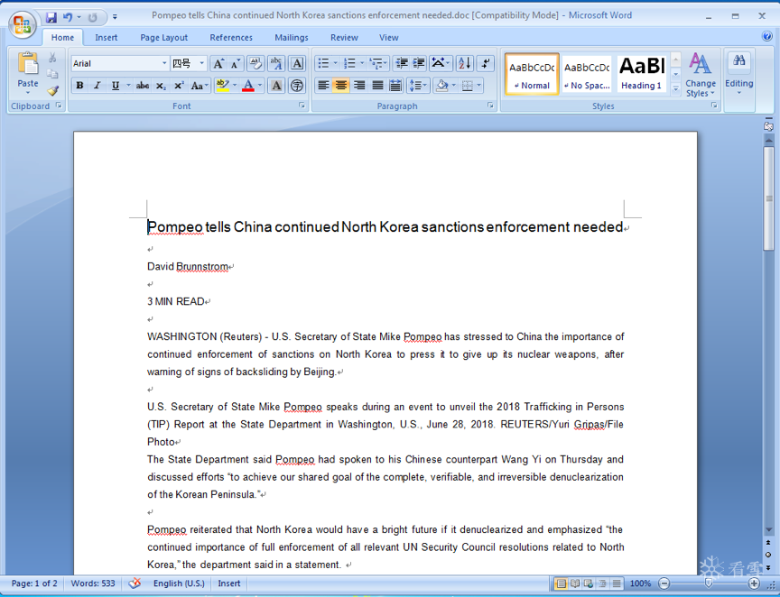The image size is (780, 597).
Task: Open the Review ribbon tab
Action: pos(344,37)
